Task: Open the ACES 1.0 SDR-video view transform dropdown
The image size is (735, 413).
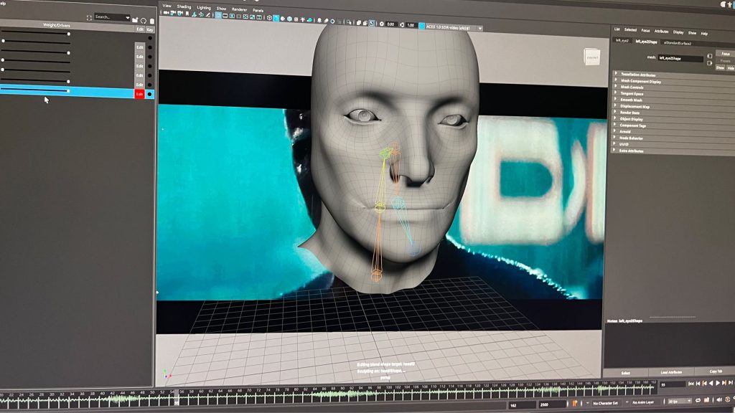Action: coord(454,28)
